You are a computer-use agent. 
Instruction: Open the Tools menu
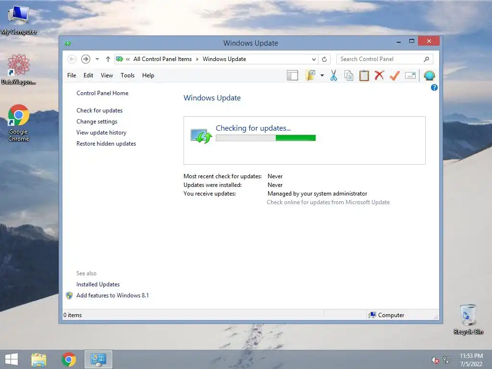pos(127,75)
